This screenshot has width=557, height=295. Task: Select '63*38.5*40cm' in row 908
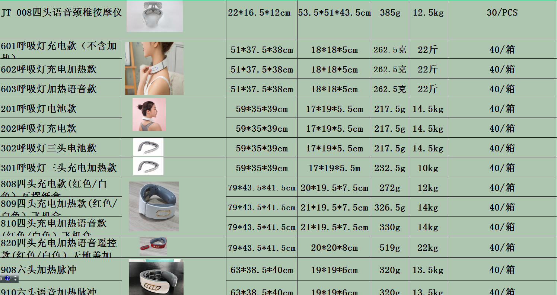point(262,269)
